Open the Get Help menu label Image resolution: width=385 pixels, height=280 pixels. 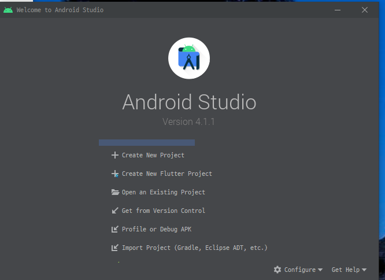[346, 270]
